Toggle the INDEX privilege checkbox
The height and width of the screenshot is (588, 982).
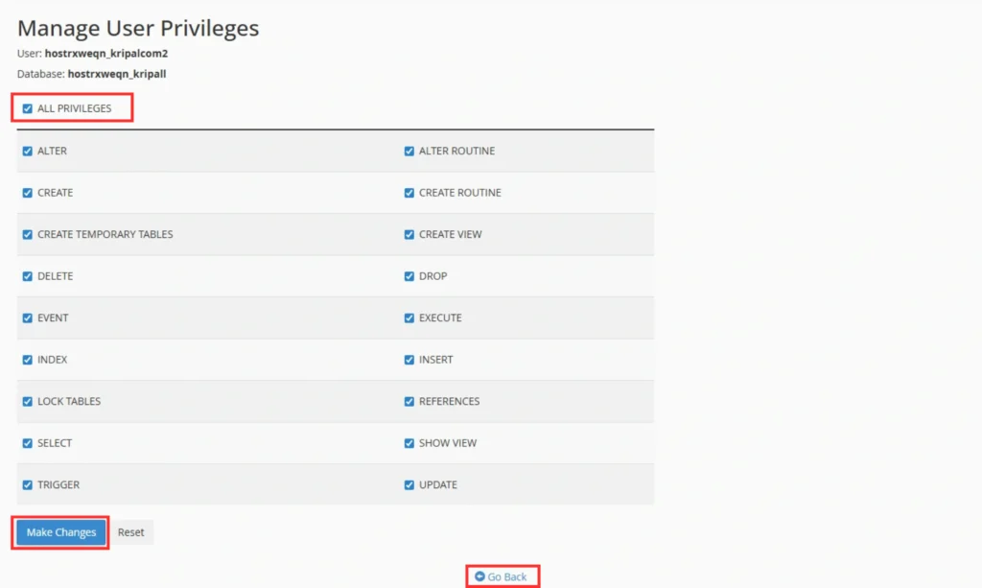pyautogui.click(x=28, y=360)
